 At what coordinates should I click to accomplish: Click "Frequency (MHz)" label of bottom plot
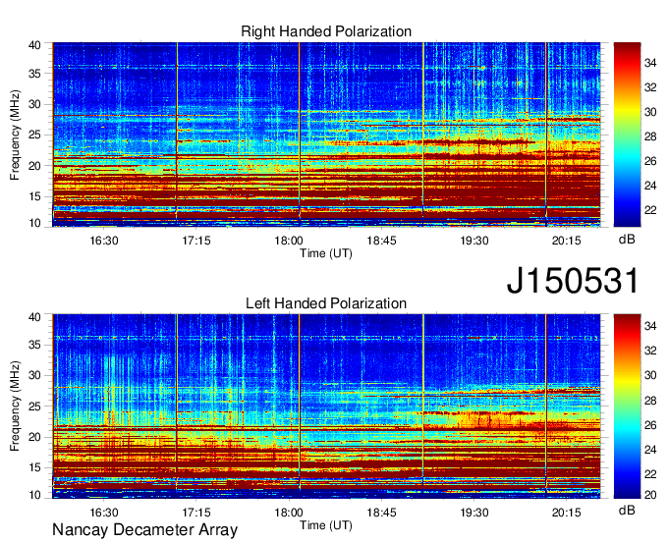tap(15, 406)
